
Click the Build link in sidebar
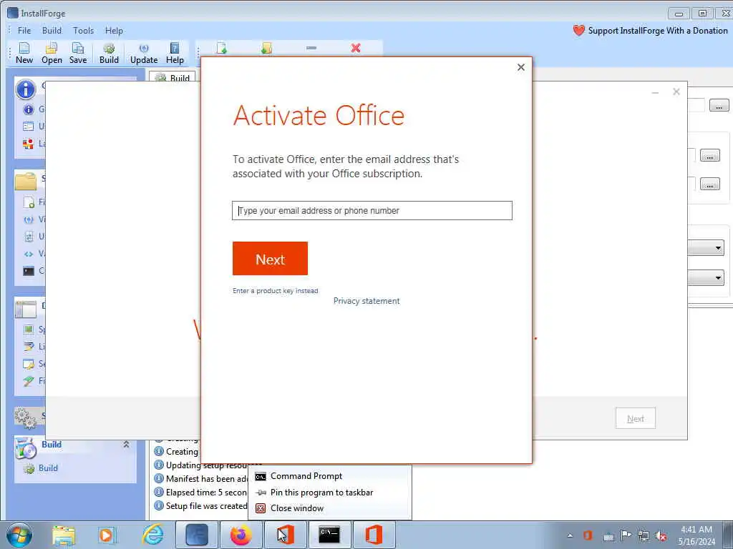(x=48, y=468)
